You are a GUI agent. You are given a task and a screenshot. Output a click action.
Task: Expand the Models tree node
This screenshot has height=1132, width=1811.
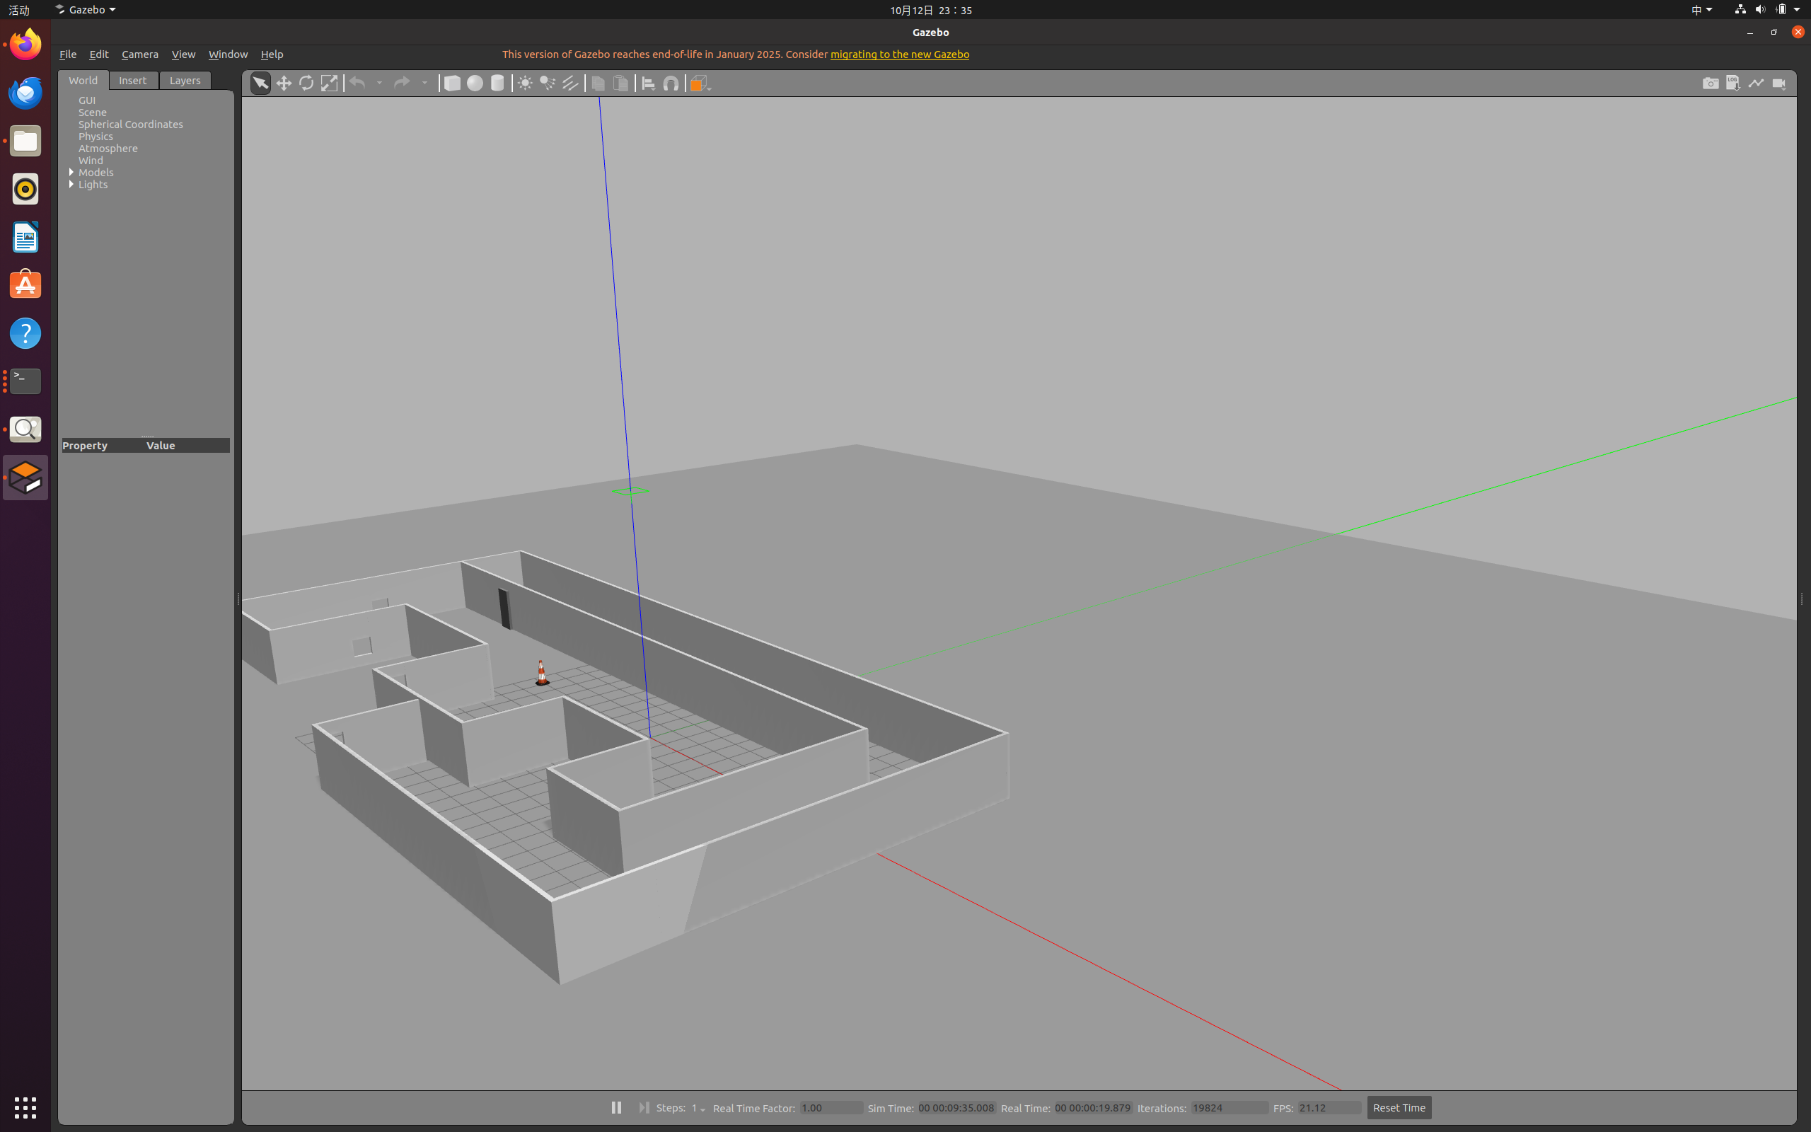pos(71,172)
